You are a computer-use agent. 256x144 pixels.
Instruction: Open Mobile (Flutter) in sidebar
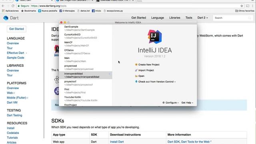pyautogui.click(x=16, y=98)
